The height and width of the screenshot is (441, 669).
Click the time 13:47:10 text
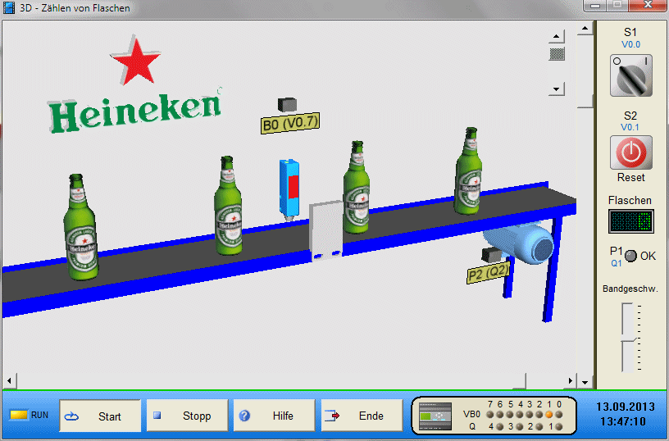623,422
